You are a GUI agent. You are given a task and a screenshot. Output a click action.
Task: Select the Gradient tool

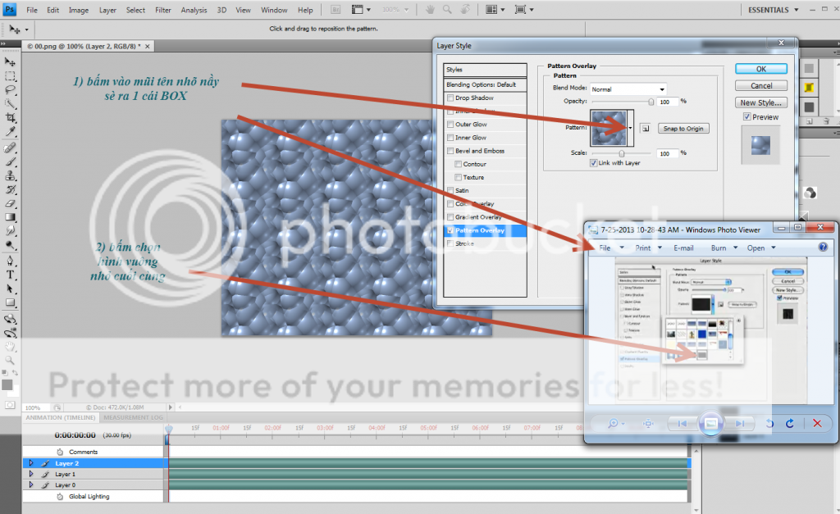11,217
